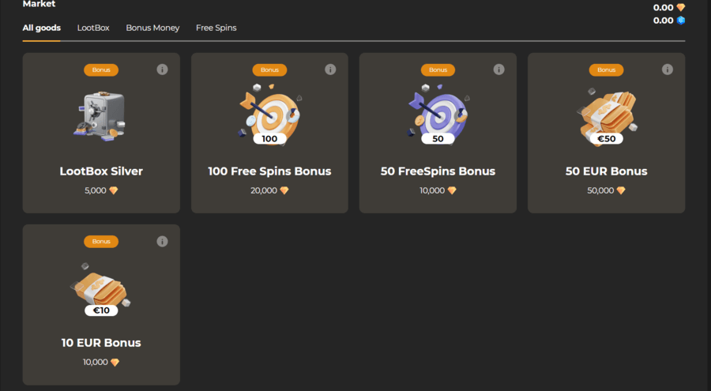The height and width of the screenshot is (391, 711).
Task: Open info icon on LootBox Silver card
Action: click(162, 70)
